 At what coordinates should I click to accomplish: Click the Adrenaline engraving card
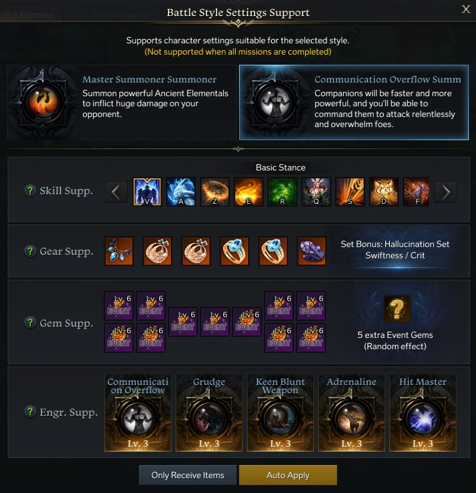tap(351, 412)
